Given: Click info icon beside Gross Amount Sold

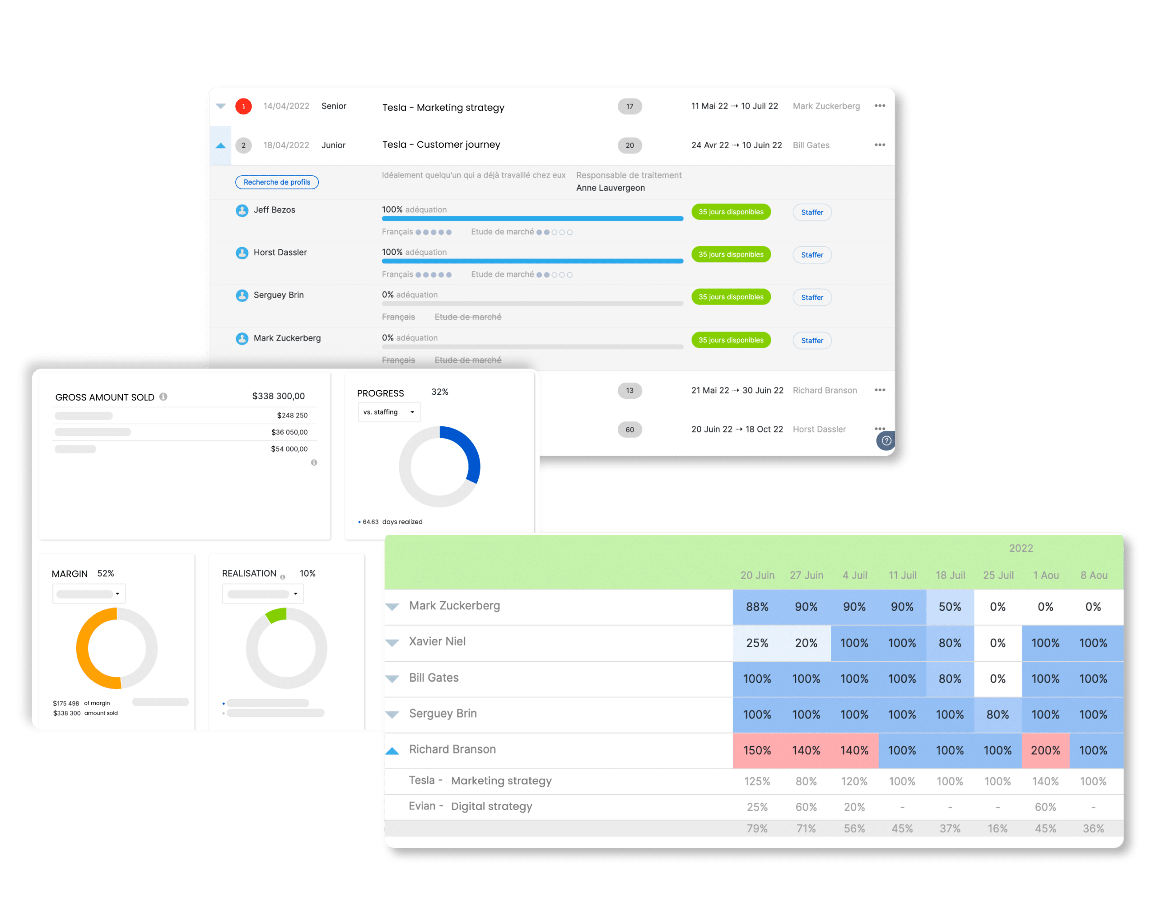Looking at the screenshot, I should coord(163,397).
